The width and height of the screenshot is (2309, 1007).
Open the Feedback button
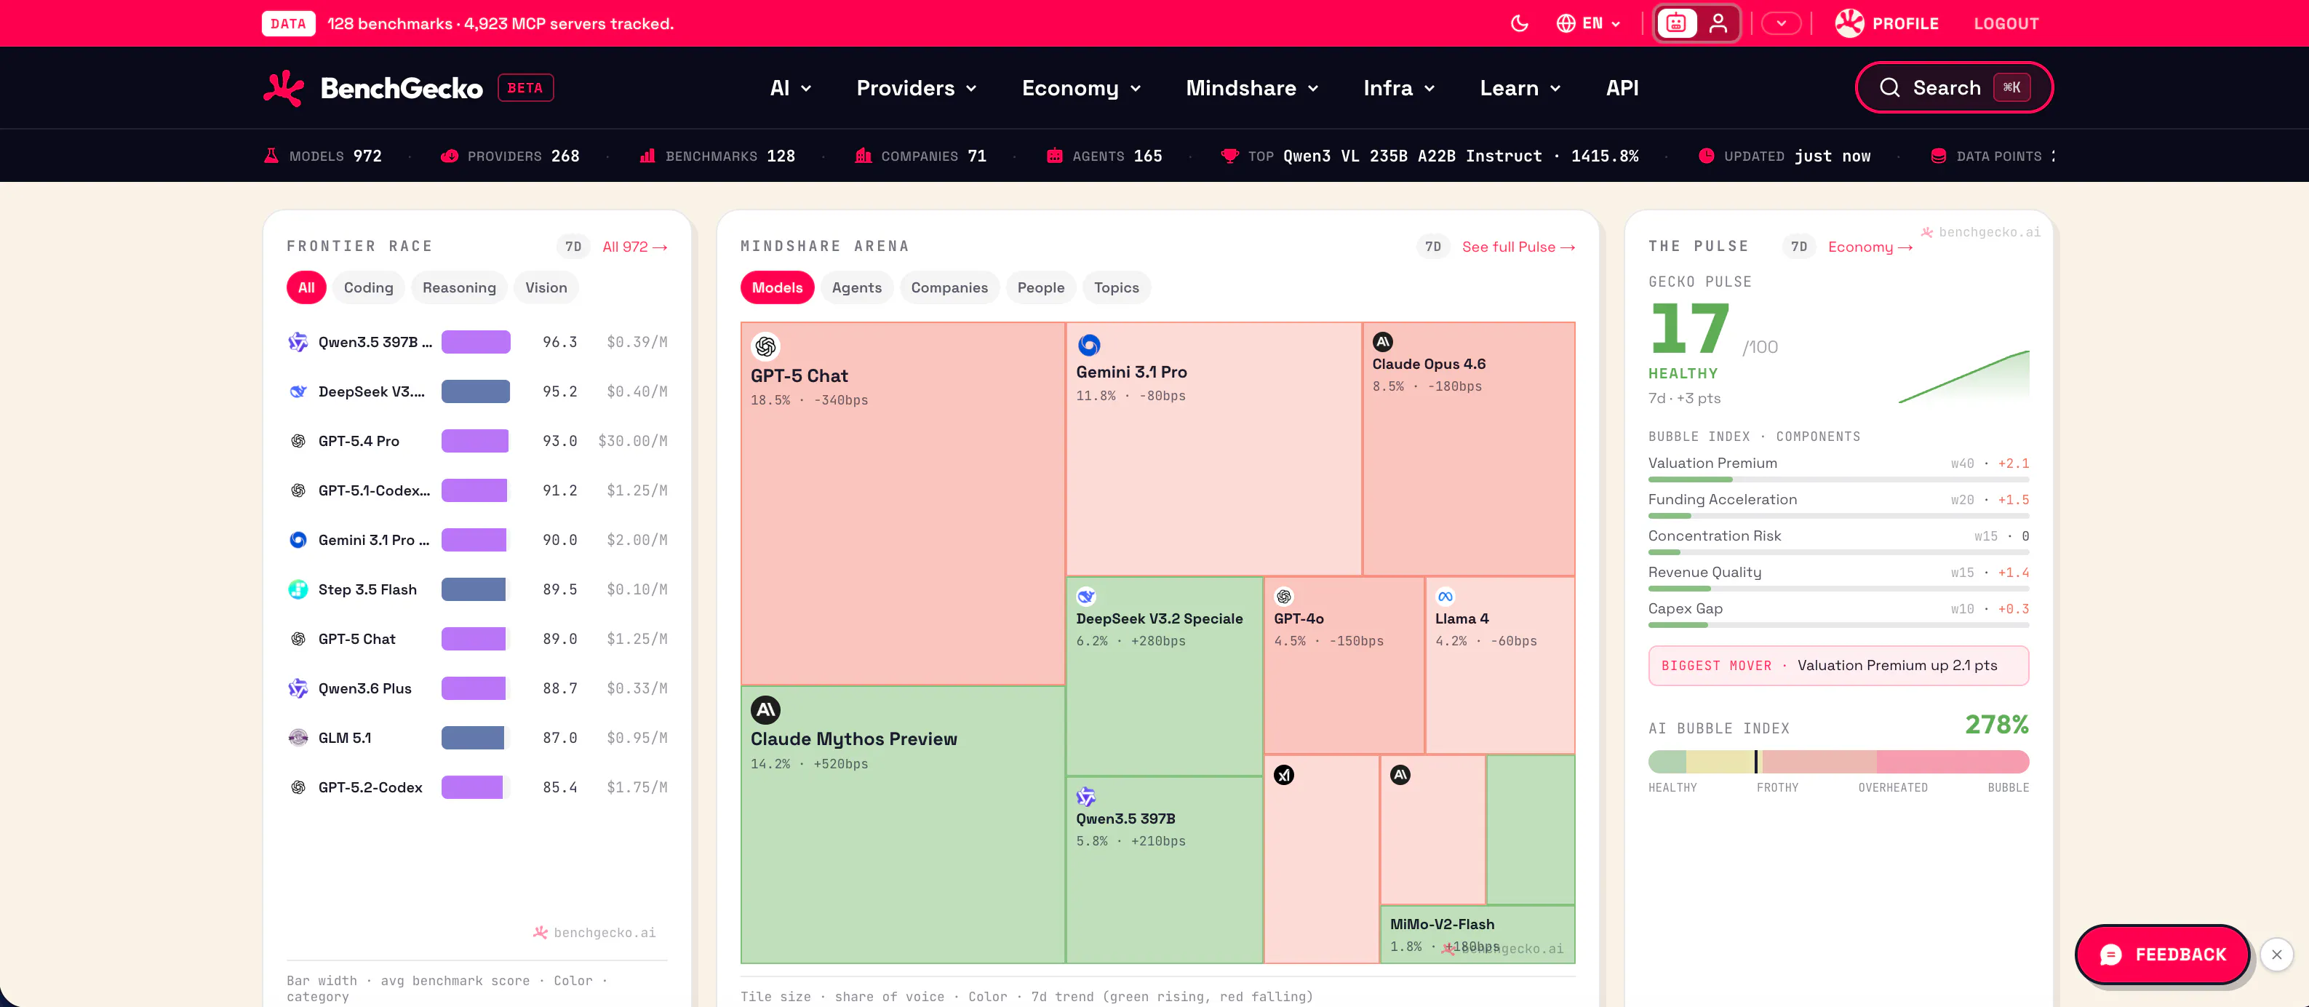[2162, 954]
